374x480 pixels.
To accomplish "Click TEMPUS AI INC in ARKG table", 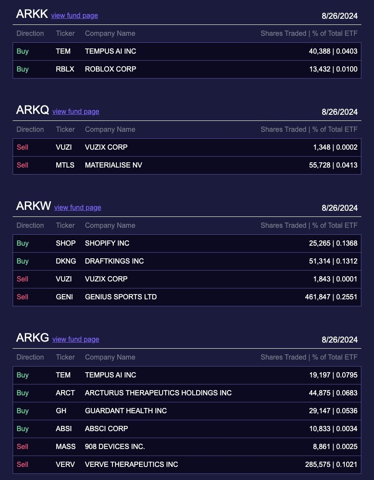I will click(110, 375).
